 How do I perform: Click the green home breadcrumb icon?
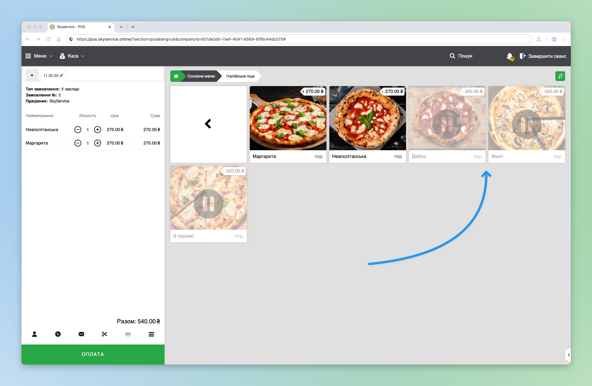(176, 76)
